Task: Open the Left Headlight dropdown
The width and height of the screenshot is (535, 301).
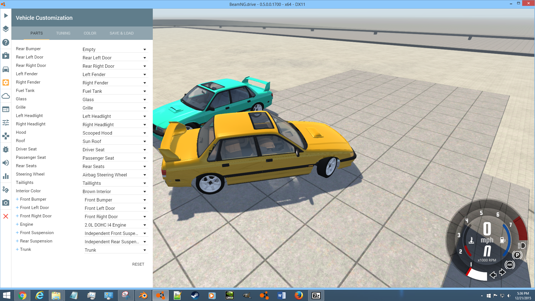Action: point(115,116)
